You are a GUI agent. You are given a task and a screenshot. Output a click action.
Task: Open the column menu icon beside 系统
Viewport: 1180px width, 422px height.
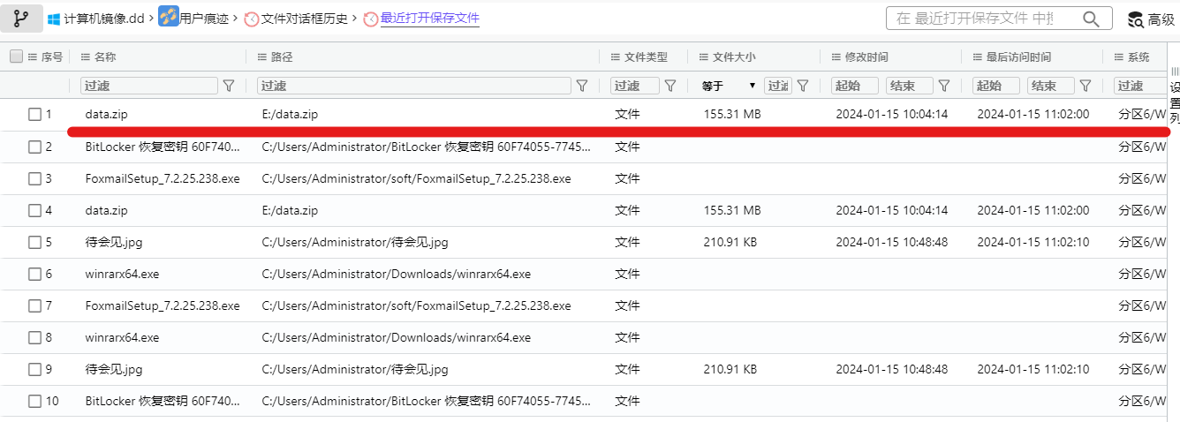pyautogui.click(x=1119, y=57)
